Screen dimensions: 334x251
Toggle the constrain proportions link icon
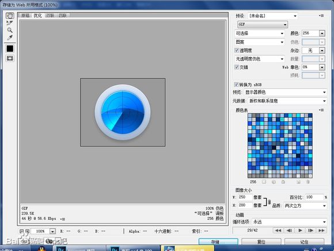click(270, 201)
